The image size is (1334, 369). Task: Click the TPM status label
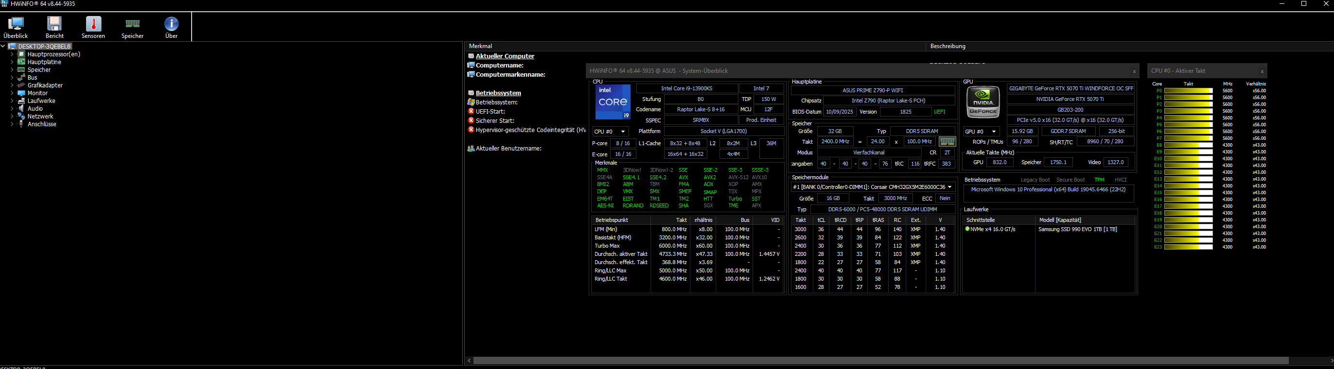1099,180
